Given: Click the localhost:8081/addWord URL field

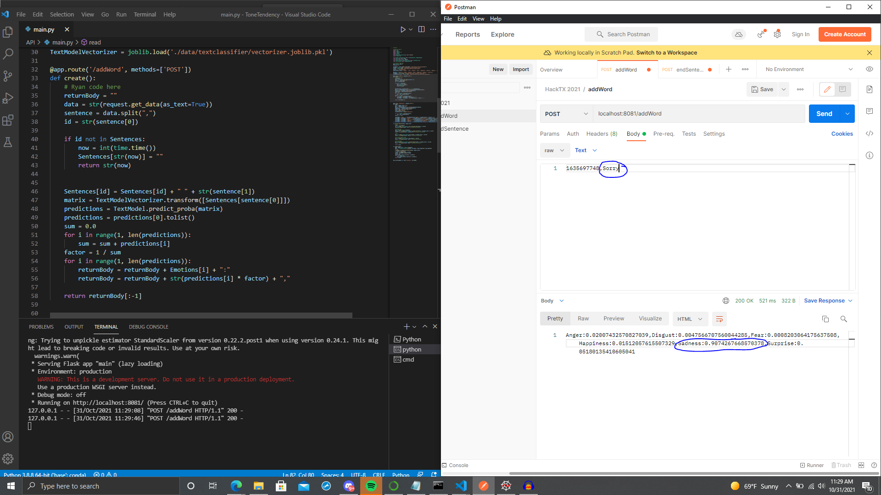Looking at the screenshot, I should [x=698, y=114].
